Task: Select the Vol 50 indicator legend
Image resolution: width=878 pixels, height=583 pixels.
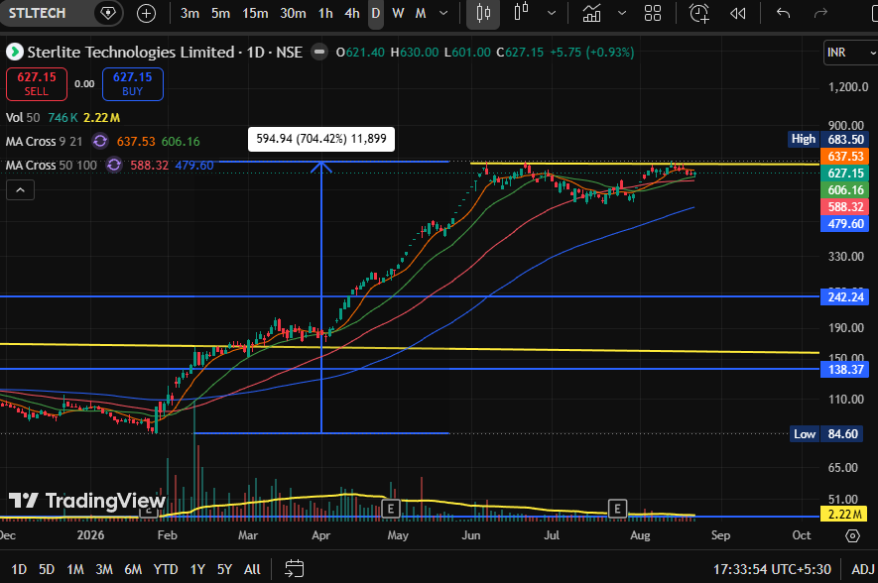Action: tap(23, 118)
